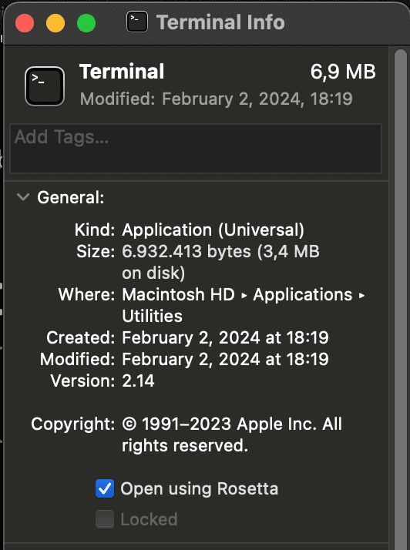Screen dimensions: 410x550
Task: Select the Version 2.14 value
Action: 138,381
